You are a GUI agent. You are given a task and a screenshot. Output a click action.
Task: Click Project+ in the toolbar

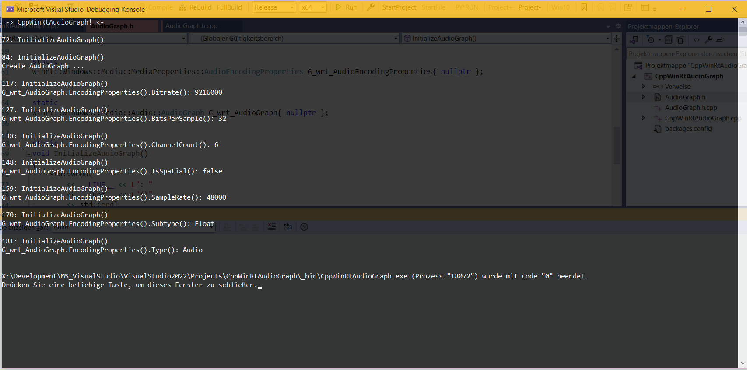pos(500,7)
